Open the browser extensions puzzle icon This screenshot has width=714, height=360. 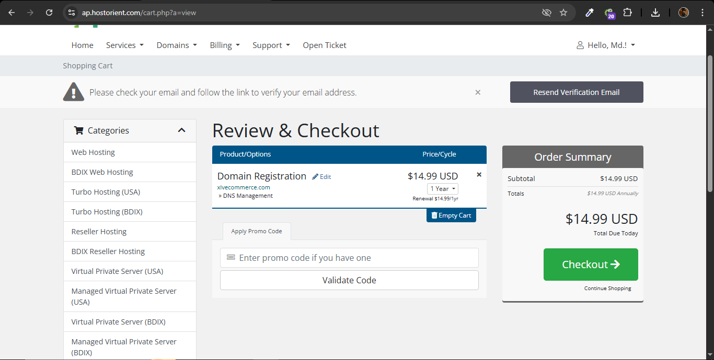pyautogui.click(x=628, y=13)
